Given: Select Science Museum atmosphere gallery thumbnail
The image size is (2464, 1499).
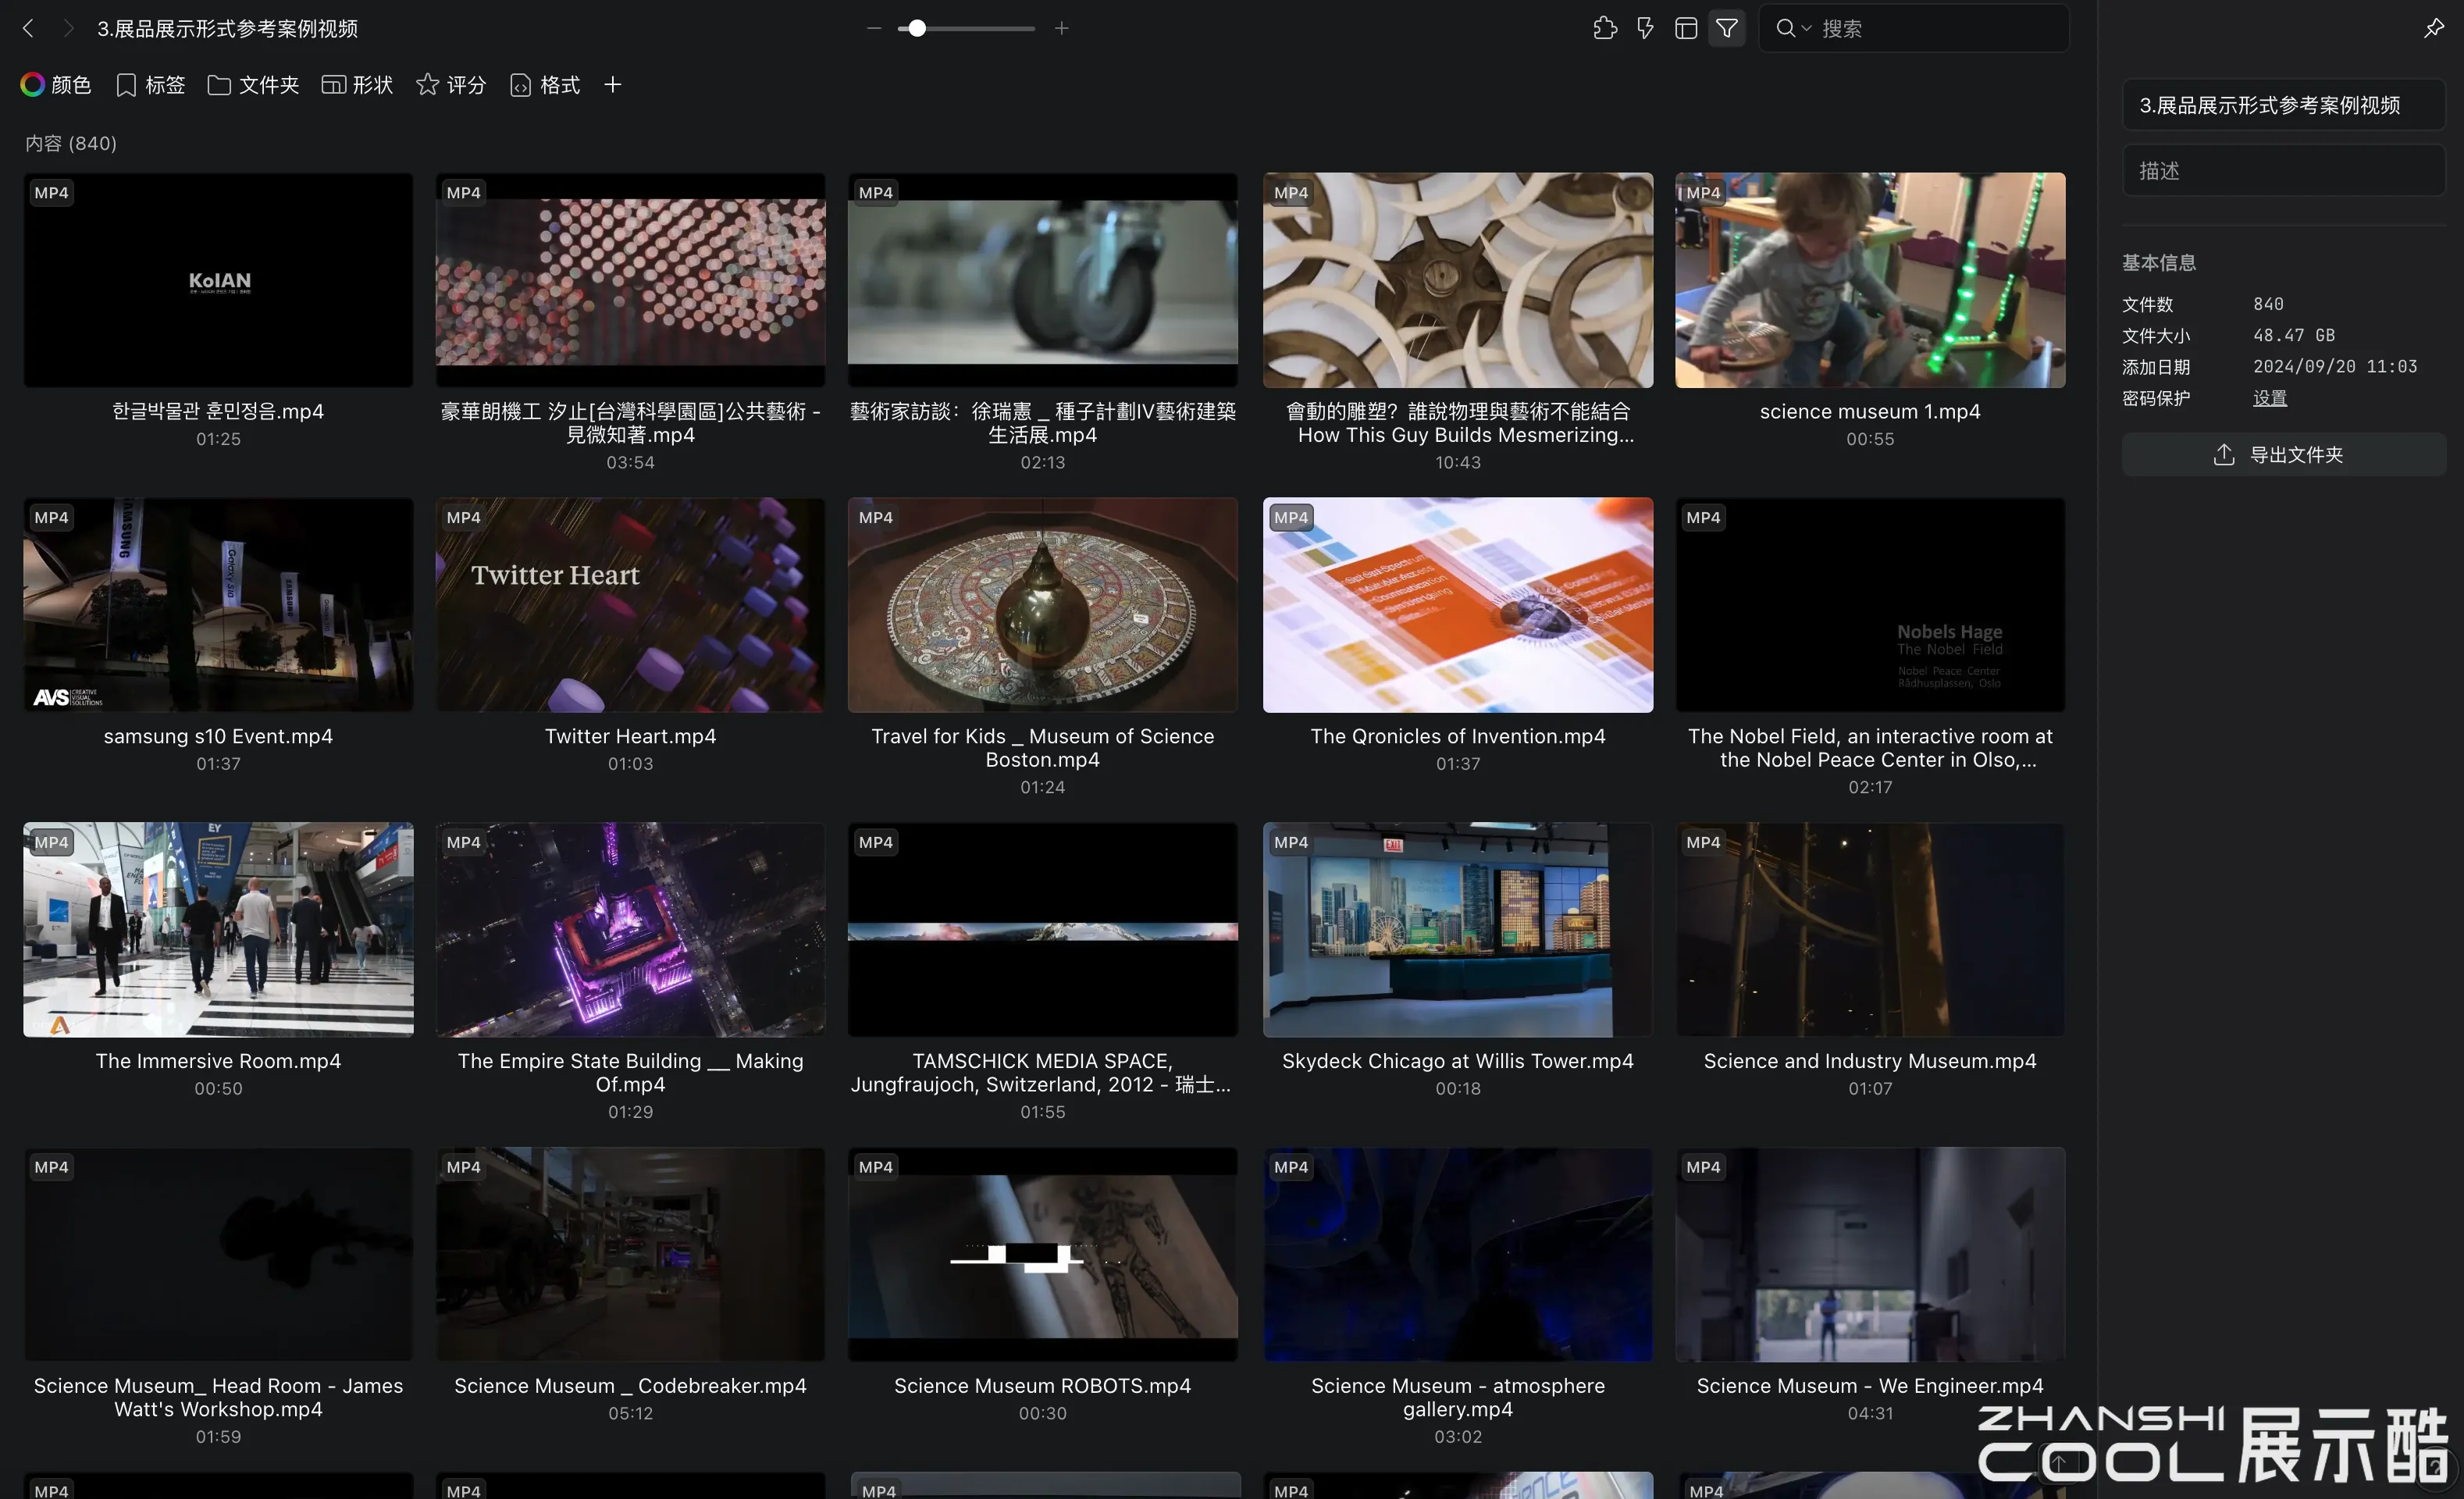Looking at the screenshot, I should click(x=1458, y=1255).
